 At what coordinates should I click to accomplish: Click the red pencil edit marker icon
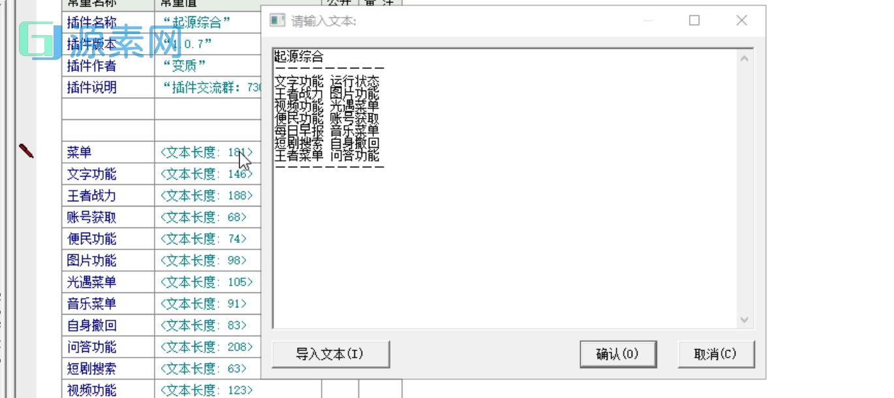click(x=27, y=150)
